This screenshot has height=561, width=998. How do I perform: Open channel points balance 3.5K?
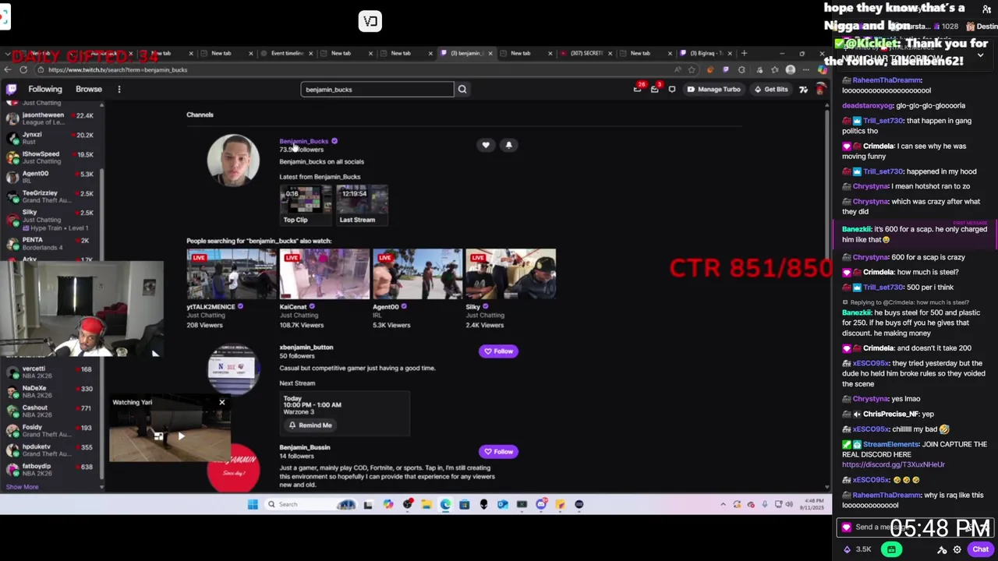(858, 549)
